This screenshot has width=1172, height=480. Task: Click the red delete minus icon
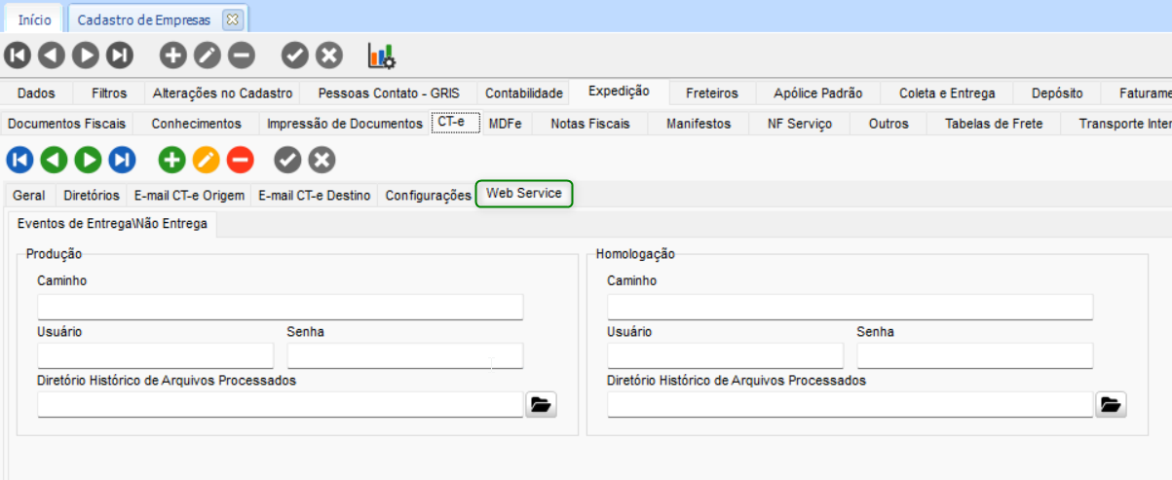coord(240,160)
